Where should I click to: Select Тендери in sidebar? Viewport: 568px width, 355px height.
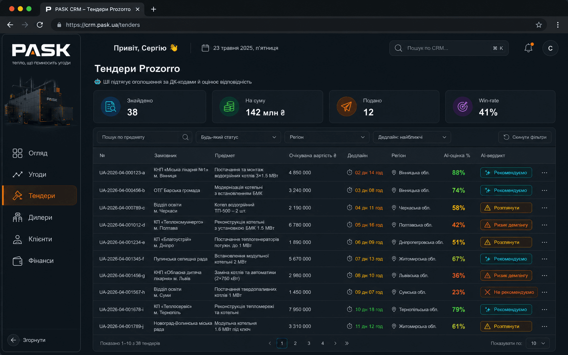(39, 195)
